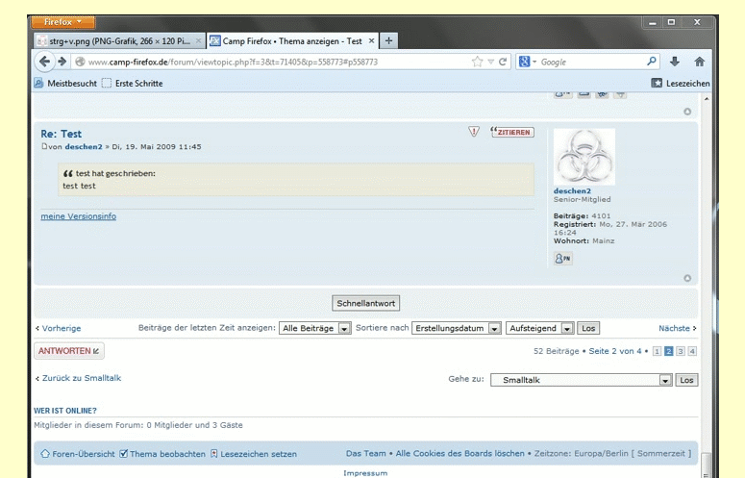The height and width of the screenshot is (478, 745).
Task: Jump to top using the lower post's circle icon
Action: tap(687, 279)
